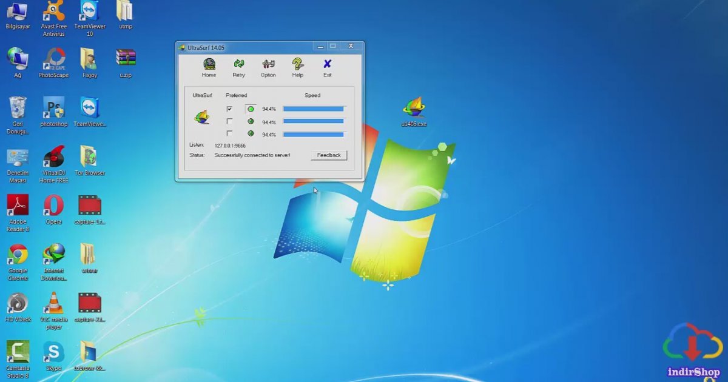
Task: Click the Preferred column header
Action: pos(237,95)
